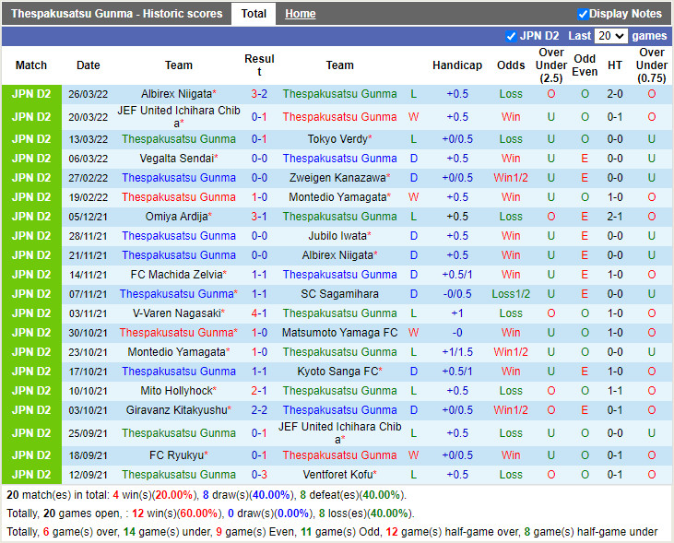
Task: Open Omiya Ardija team link
Action: pyautogui.click(x=177, y=217)
